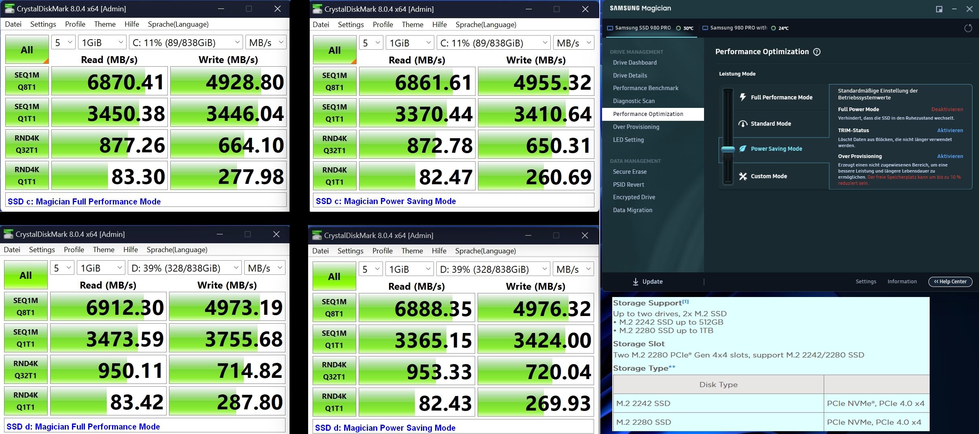This screenshot has width=979, height=434.
Task: Click comment field 'SSD d: Magician Power Saving Mode'
Action: click(x=453, y=428)
